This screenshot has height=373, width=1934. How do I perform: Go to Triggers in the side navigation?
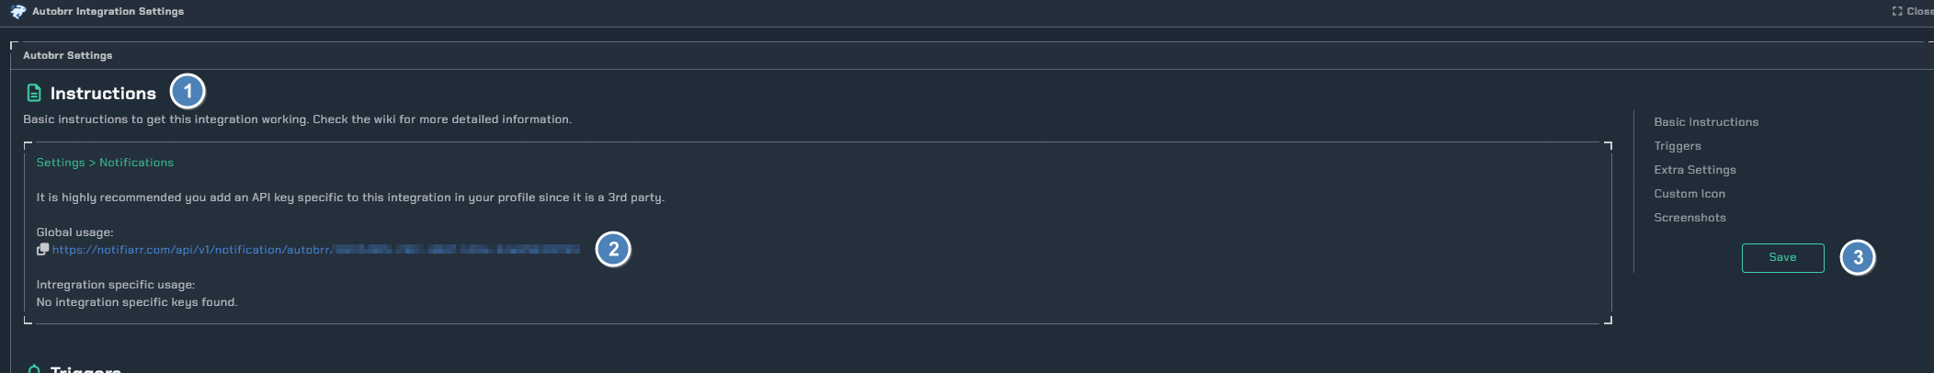pos(1678,145)
